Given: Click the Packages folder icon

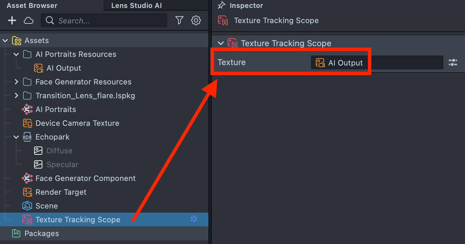Looking at the screenshot, I should tap(16, 234).
